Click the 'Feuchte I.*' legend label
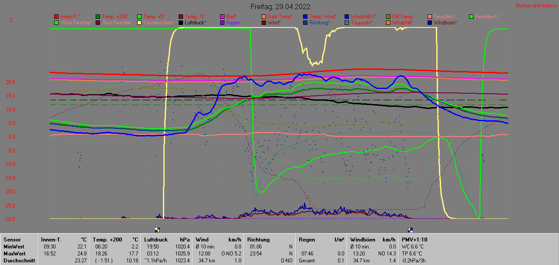Screen dimensions: 559x265 tap(445, 17)
